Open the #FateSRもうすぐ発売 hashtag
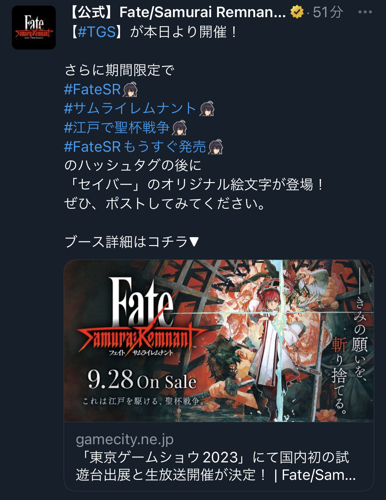 [x=135, y=147]
